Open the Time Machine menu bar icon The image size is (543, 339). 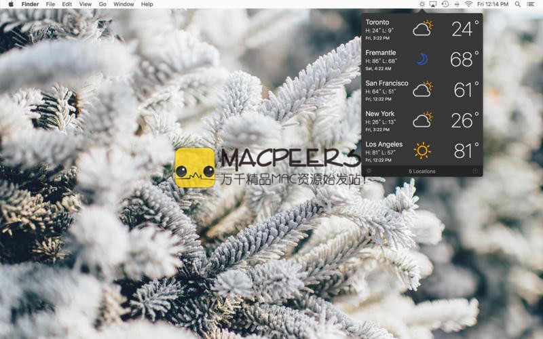(445, 4)
